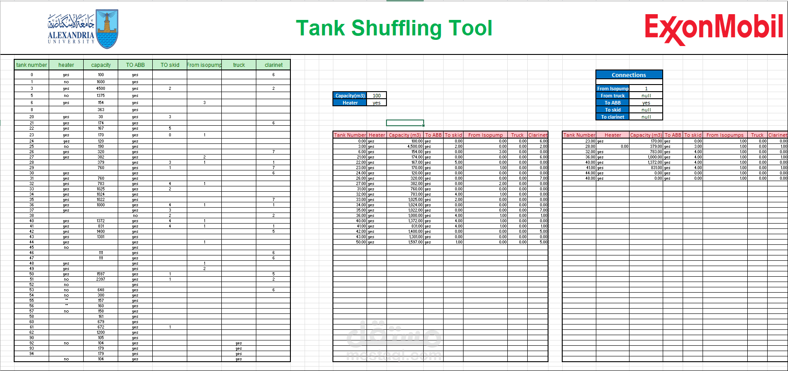Image resolution: width=788 pixels, height=371 pixels.
Task: Click the ExxonMobil logo
Action: click(714, 29)
